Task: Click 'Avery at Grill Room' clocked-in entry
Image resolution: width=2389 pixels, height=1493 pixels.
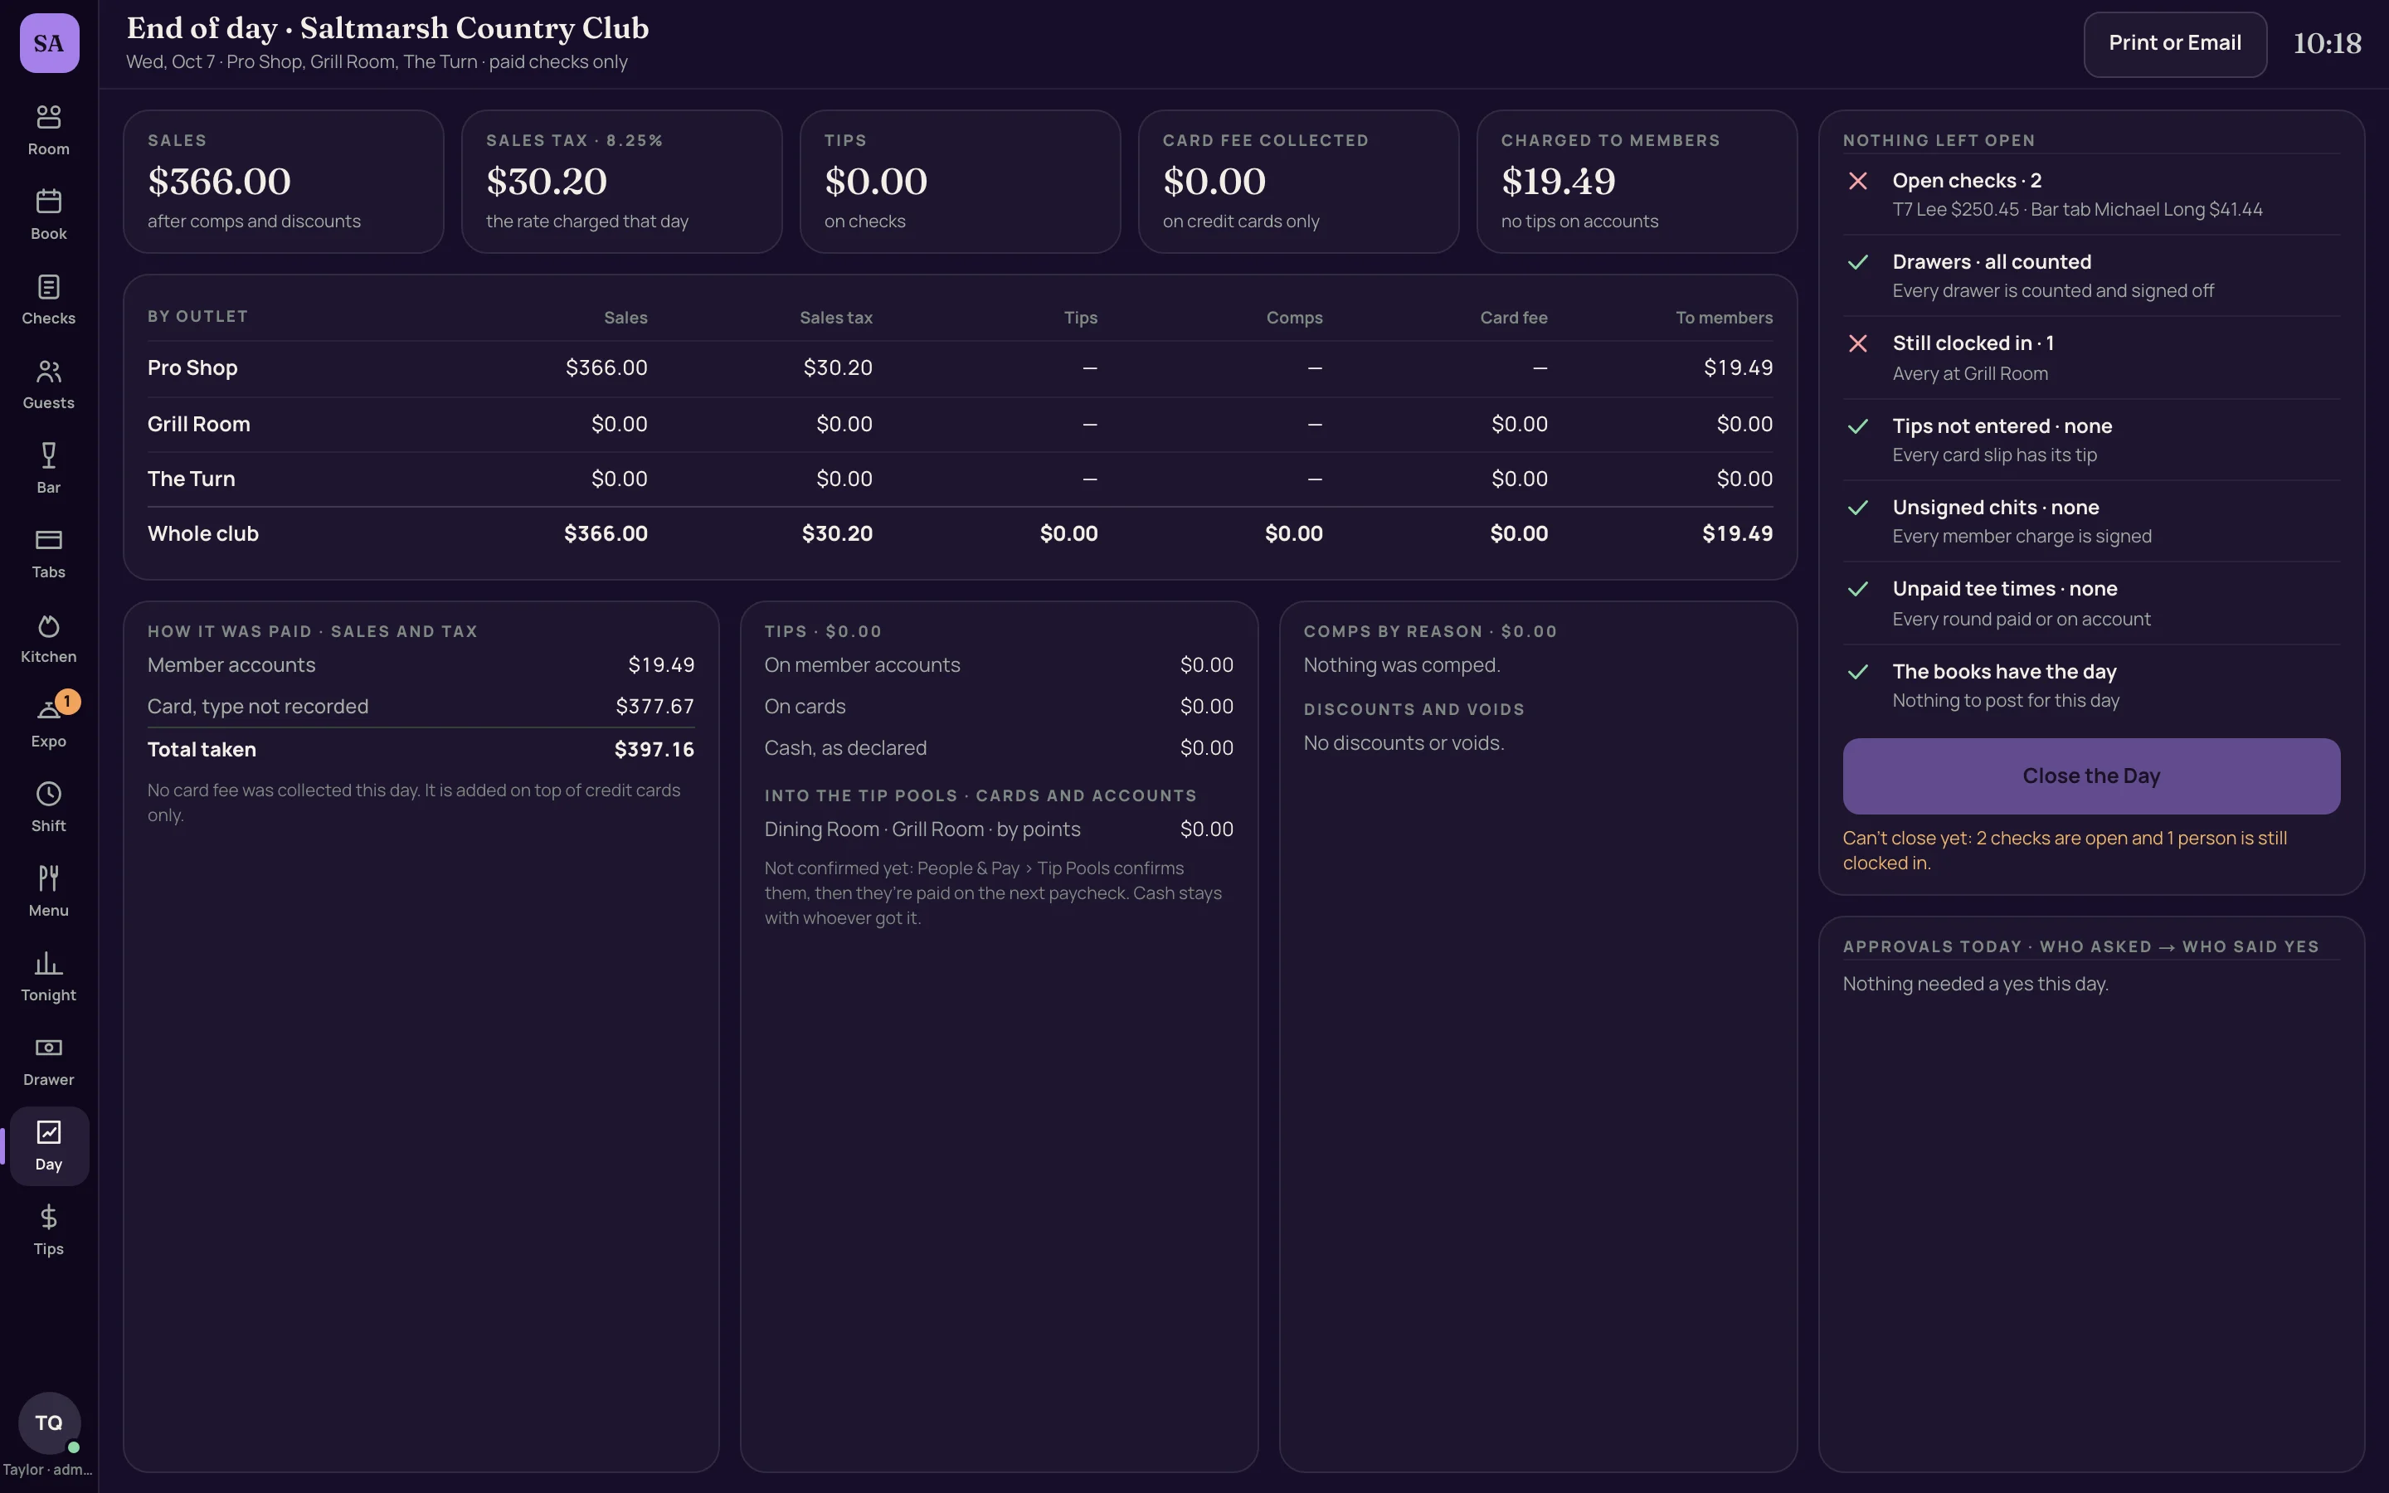Action: pyautogui.click(x=1969, y=373)
